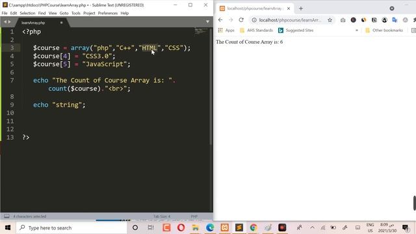The width and height of the screenshot is (416, 234).
Task: Open XAMPP from the taskbar
Action: click(x=224, y=227)
